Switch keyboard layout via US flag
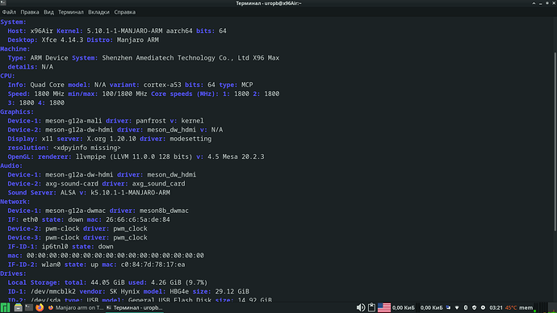 (x=384, y=307)
